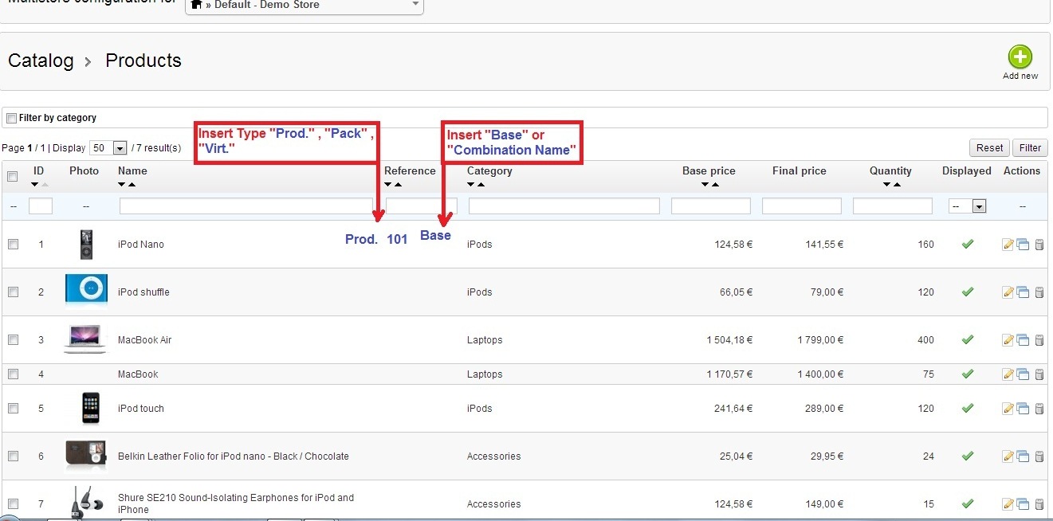1053x521 pixels.
Task: Delete the MacBook Air product
Action: coord(1039,340)
